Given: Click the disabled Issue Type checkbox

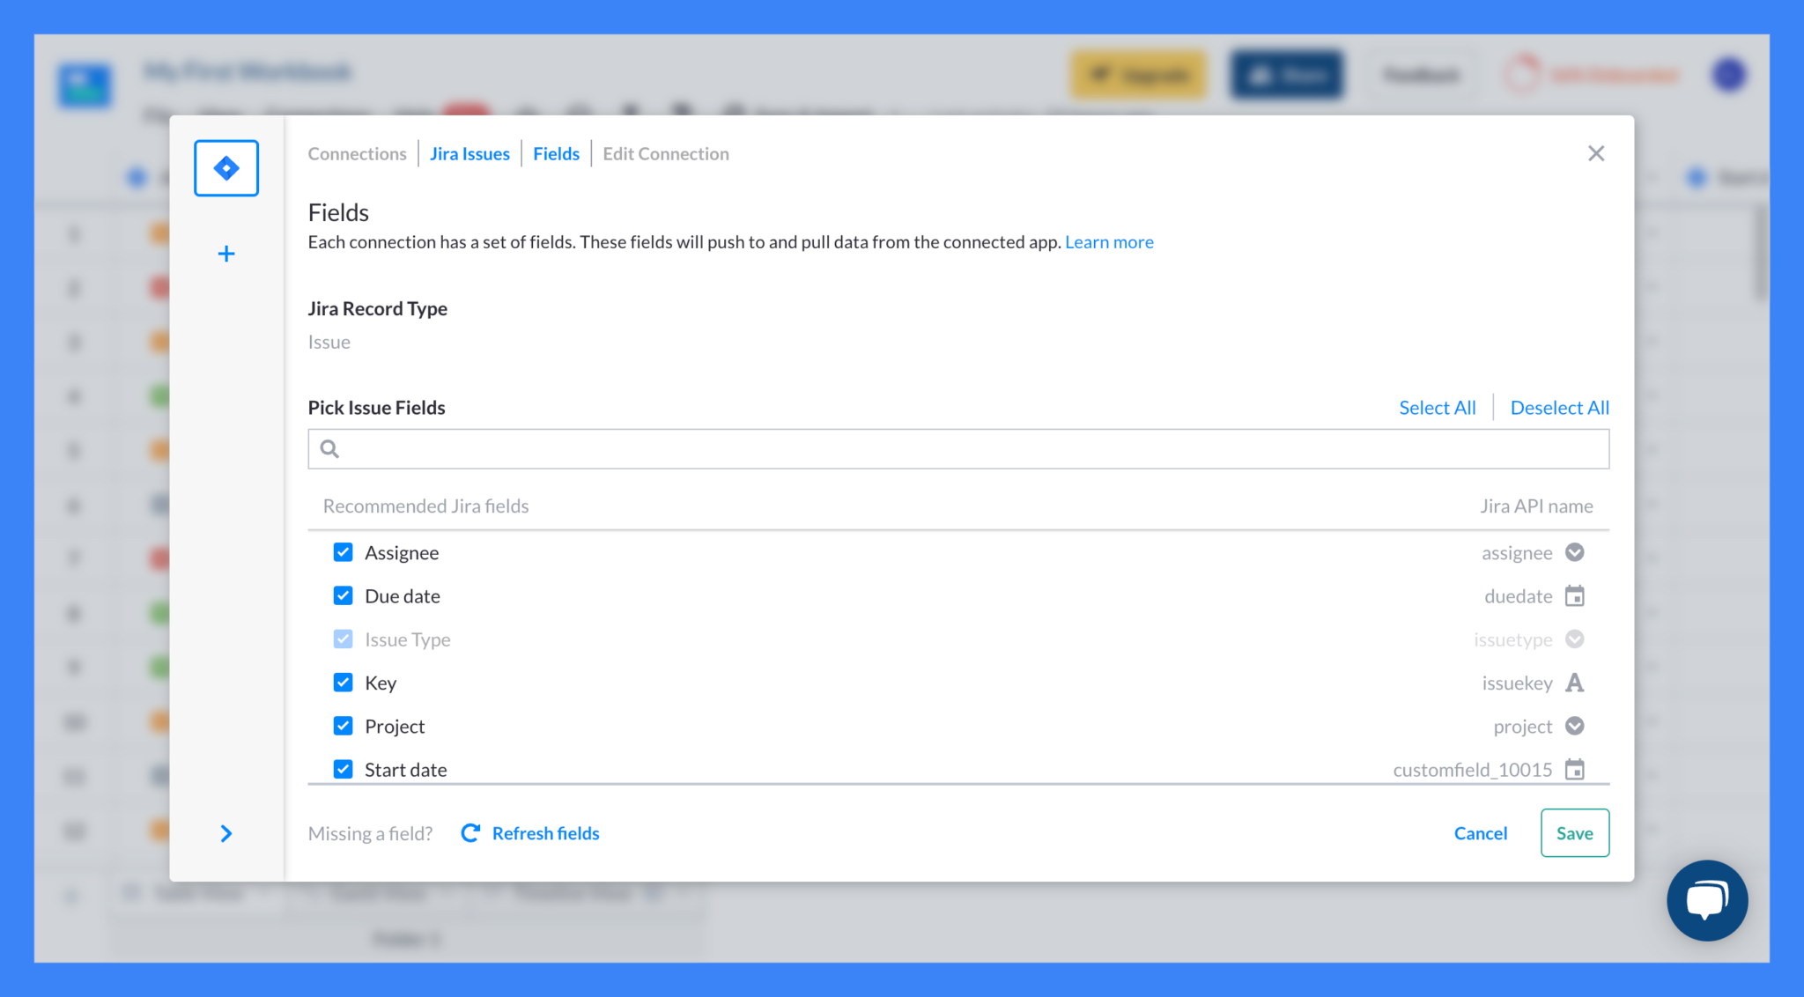Looking at the screenshot, I should tap(344, 639).
